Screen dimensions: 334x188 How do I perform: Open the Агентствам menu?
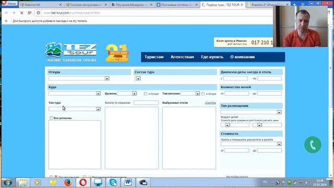click(x=182, y=57)
